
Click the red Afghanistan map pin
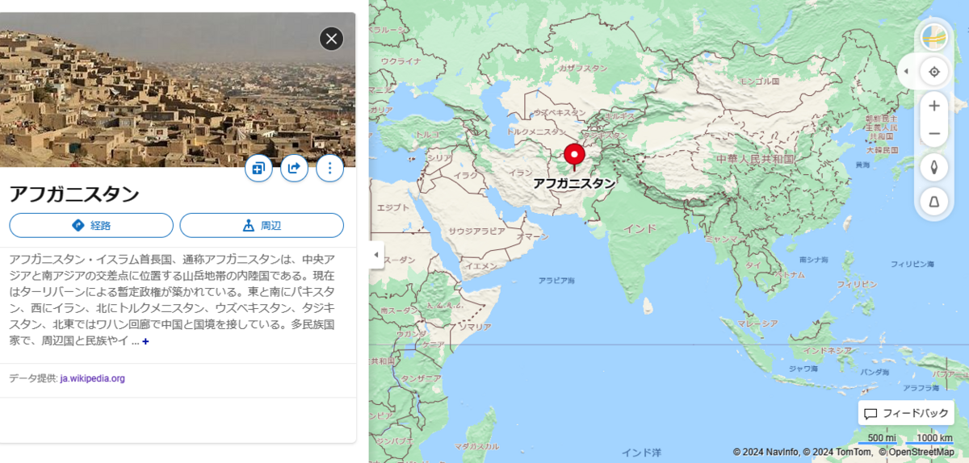click(574, 156)
